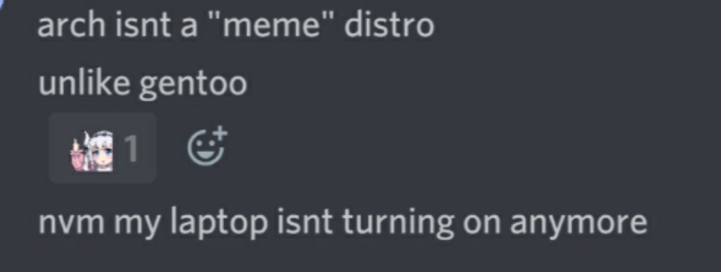Click the plus sign on smiley icon

220,134
